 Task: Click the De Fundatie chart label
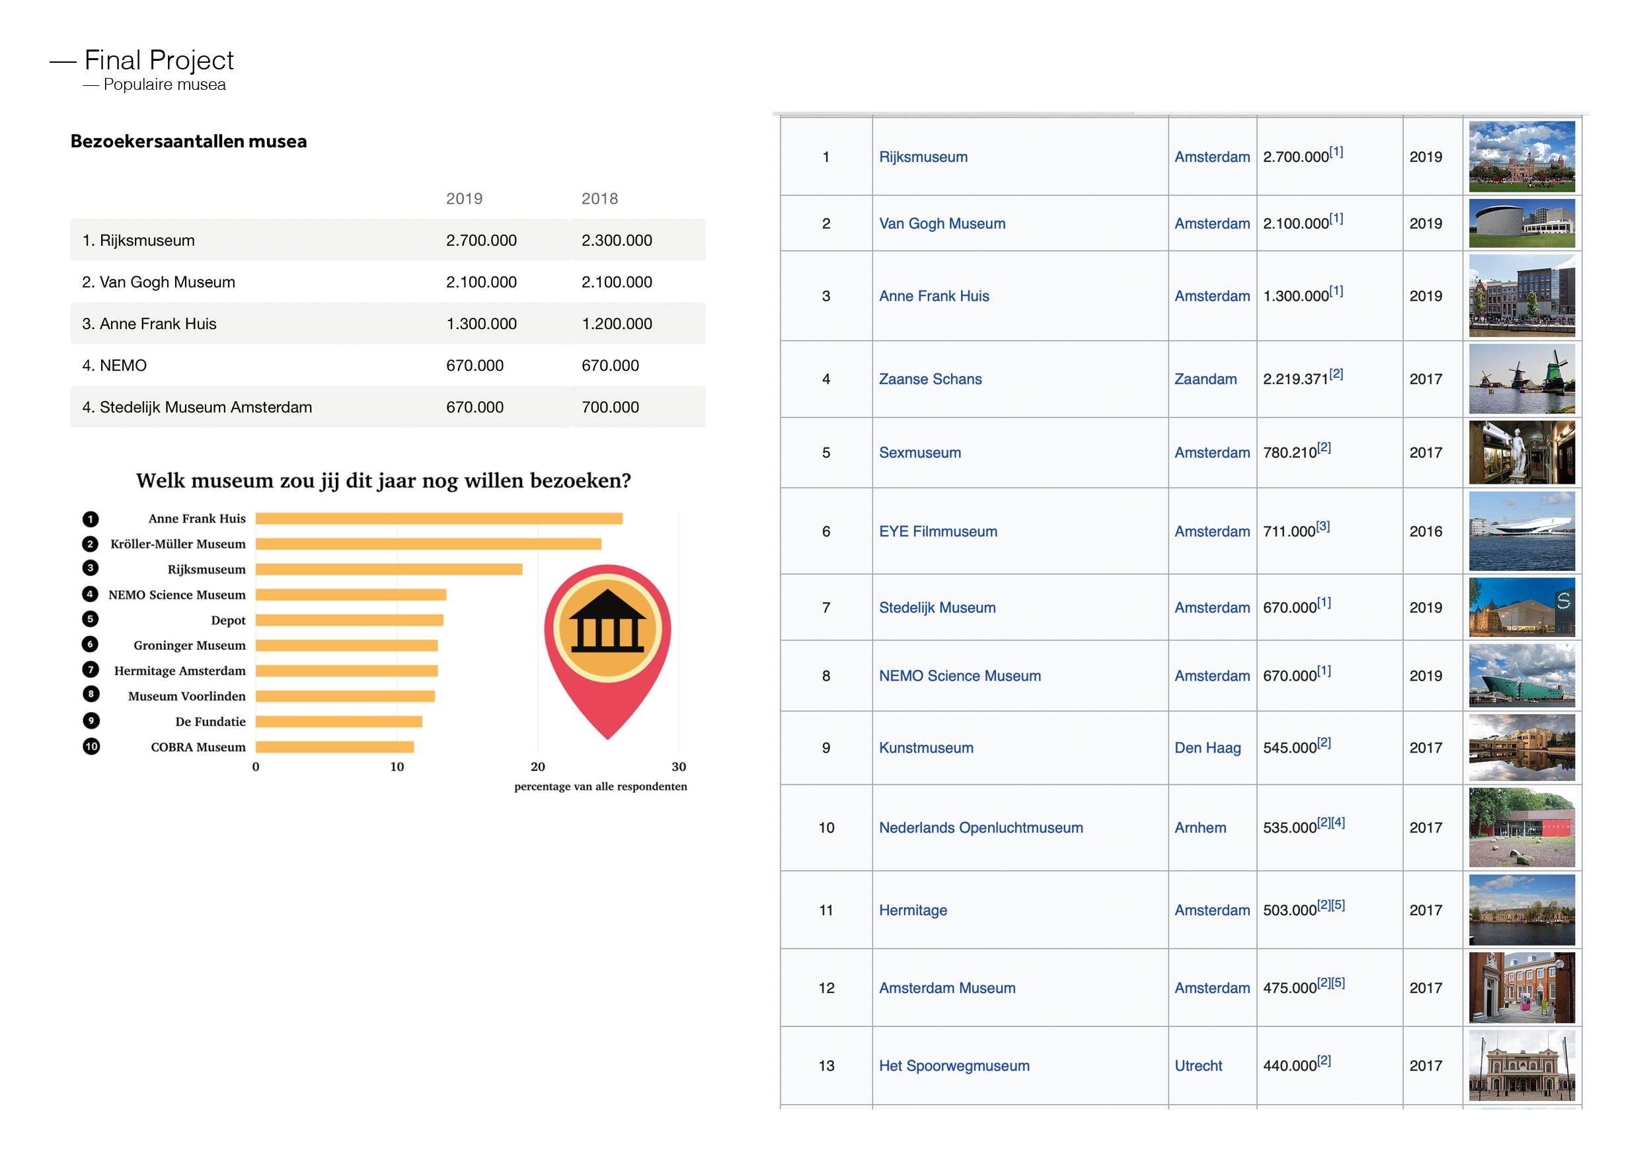pos(210,722)
